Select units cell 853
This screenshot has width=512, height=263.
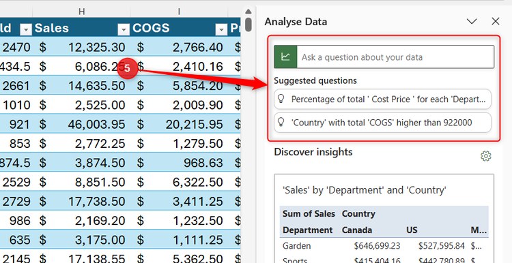tap(16, 143)
